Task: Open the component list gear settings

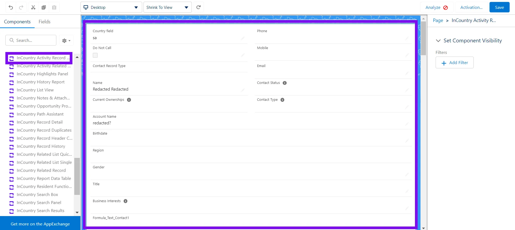Action: [66, 41]
